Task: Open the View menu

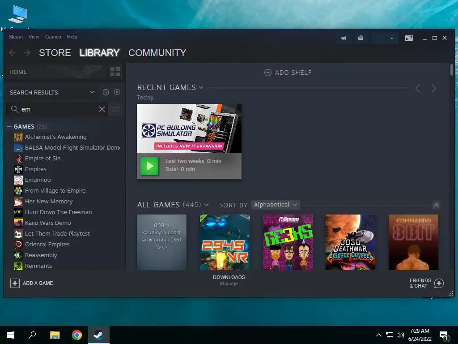Action: tap(34, 37)
